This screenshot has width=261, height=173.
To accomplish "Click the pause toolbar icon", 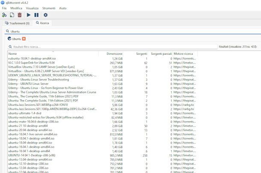I will point(36,15).
